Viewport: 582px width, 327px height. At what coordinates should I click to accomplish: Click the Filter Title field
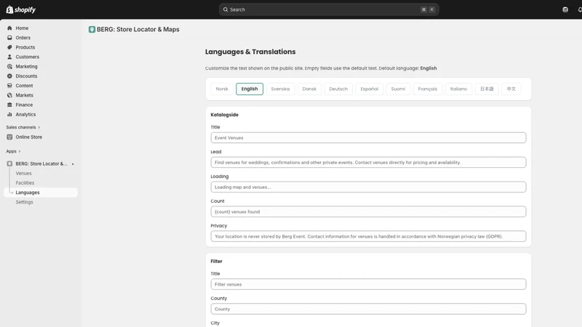[368, 284]
